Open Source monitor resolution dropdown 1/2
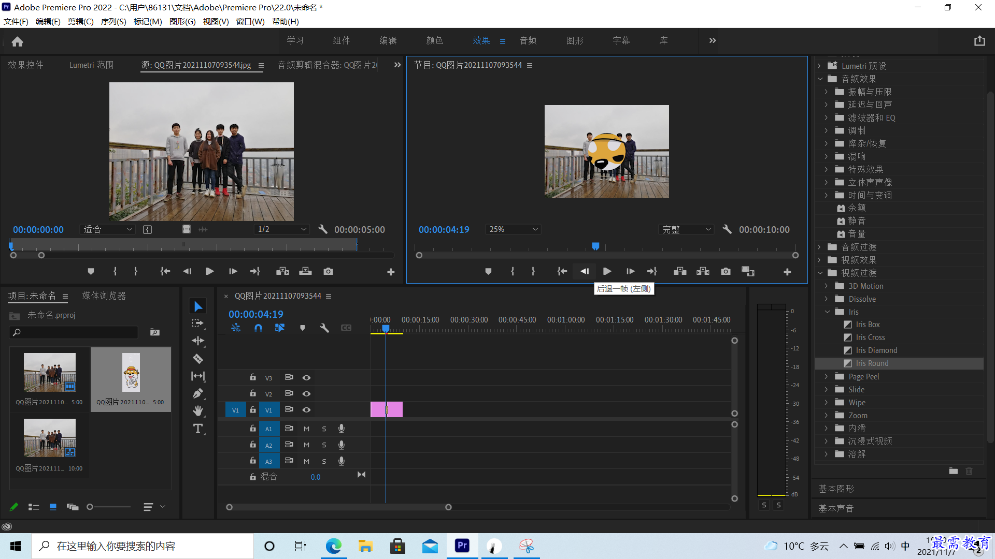The height and width of the screenshot is (559, 995). [281, 229]
